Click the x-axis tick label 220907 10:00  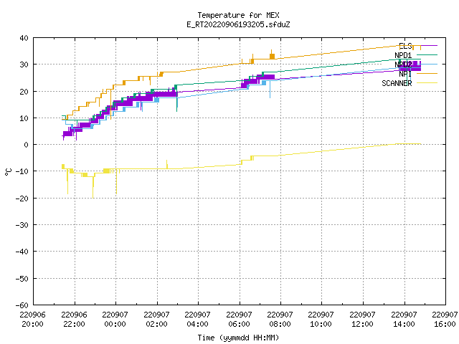click(321, 320)
